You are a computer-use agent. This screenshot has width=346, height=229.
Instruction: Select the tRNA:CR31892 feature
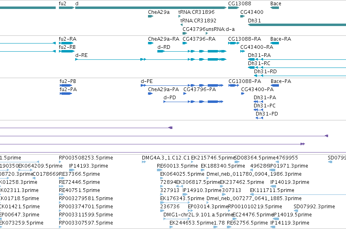(x=181, y=25)
